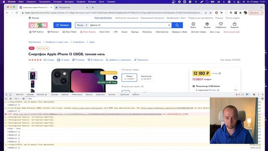
Task: Click the Ozon logo
Action: click(x=38, y=25)
